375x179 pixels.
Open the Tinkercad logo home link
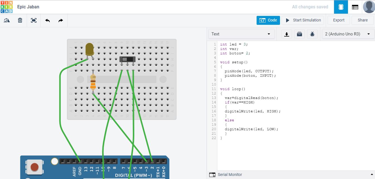(x=7, y=7)
